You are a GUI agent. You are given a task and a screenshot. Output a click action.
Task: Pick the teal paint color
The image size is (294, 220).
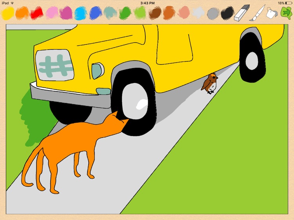pos(110,13)
